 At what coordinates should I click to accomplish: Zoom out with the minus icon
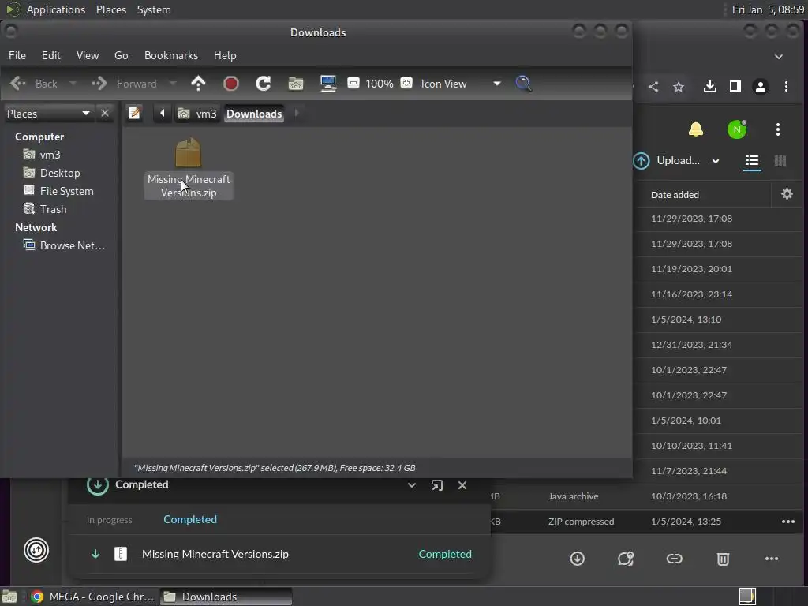click(353, 83)
